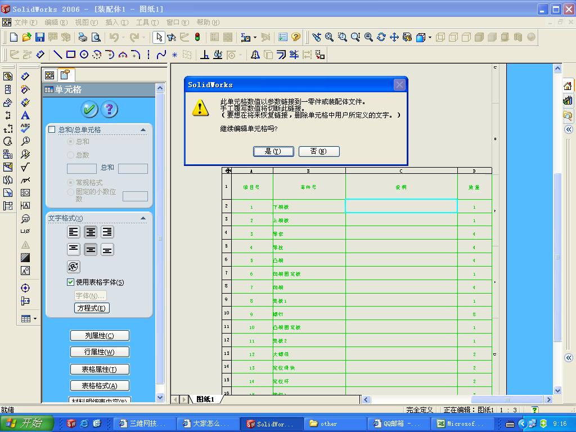The width and height of the screenshot is (576, 432).
Task: Click the top vertical-align icon
Action: [74, 249]
